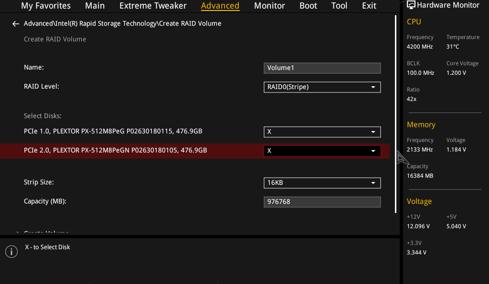Go to the Main section
The image size is (489, 284).
pos(95,6)
